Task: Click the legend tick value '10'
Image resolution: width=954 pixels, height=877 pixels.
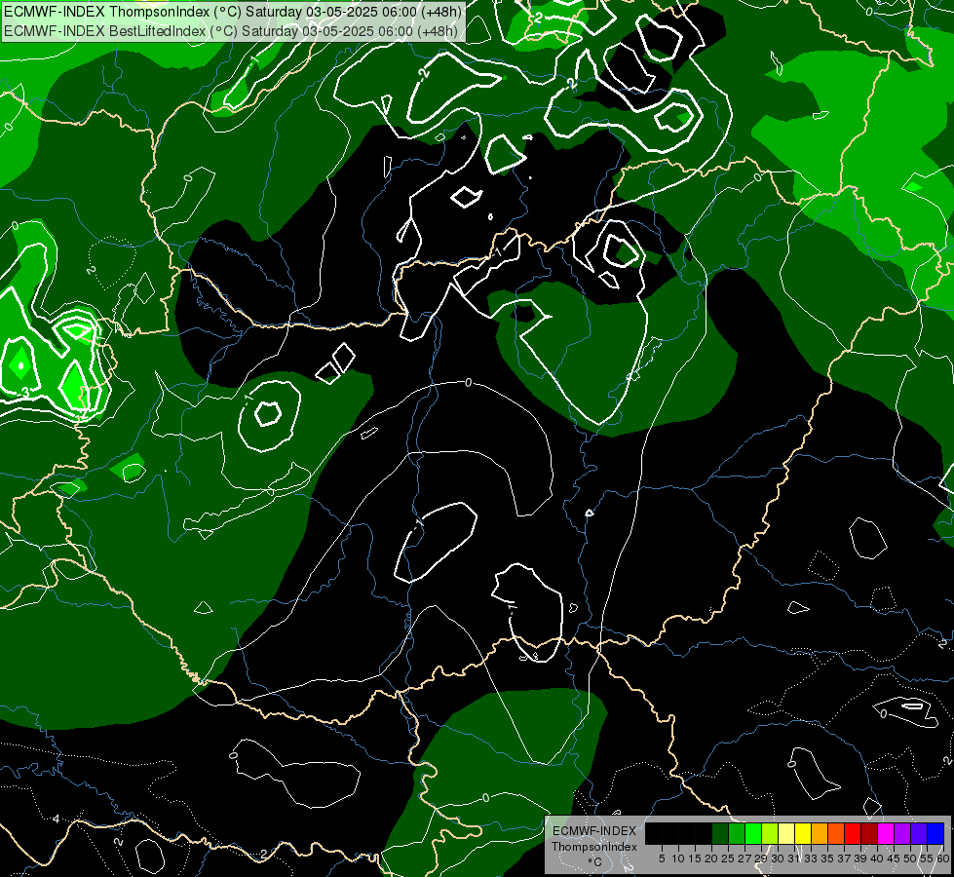Action: coord(678,858)
